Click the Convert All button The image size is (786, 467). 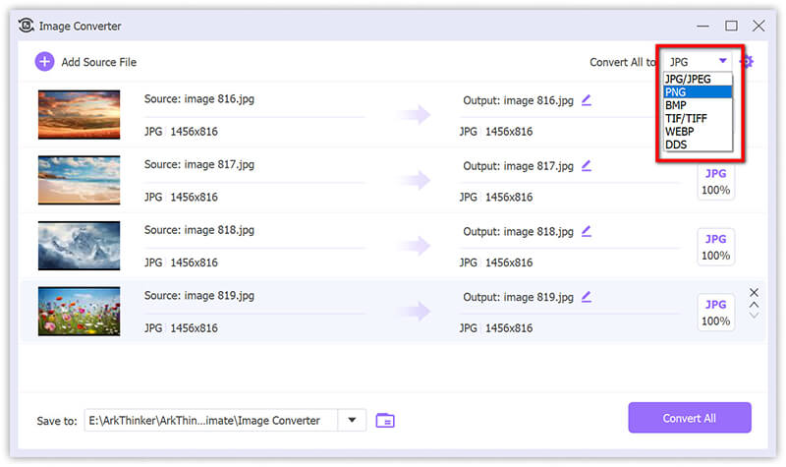(x=690, y=418)
